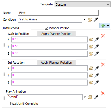Image resolution: width=112 pixels, height=109 pixels.
Task: Remove the Play Animation instruction
Action: click(x=103, y=93)
